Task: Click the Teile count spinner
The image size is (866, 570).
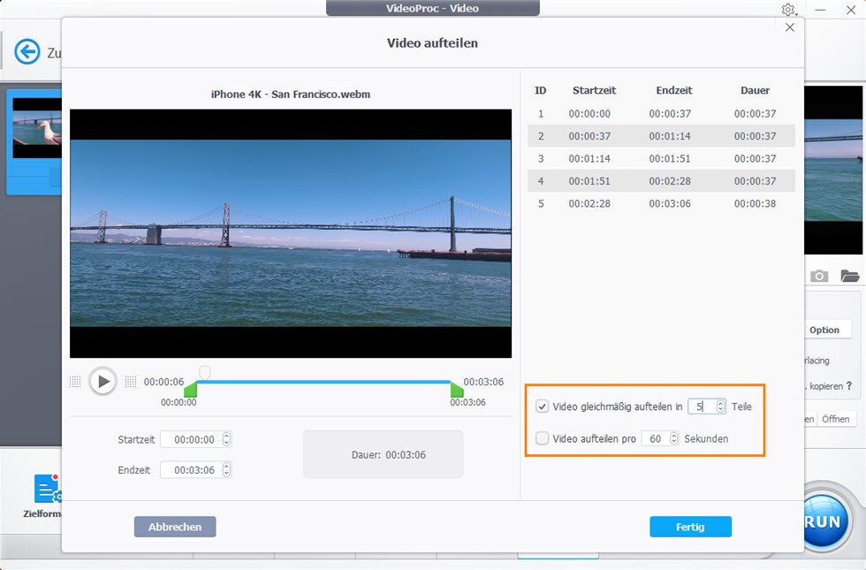Action: coord(721,407)
